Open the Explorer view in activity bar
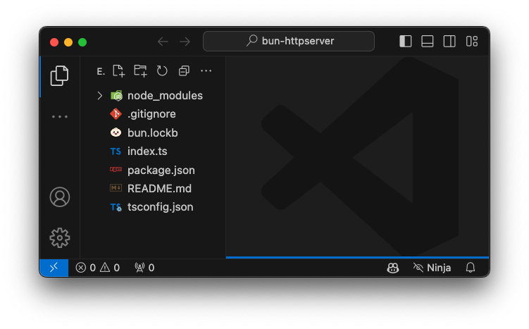Screen dimensions: 529x329 pos(59,75)
